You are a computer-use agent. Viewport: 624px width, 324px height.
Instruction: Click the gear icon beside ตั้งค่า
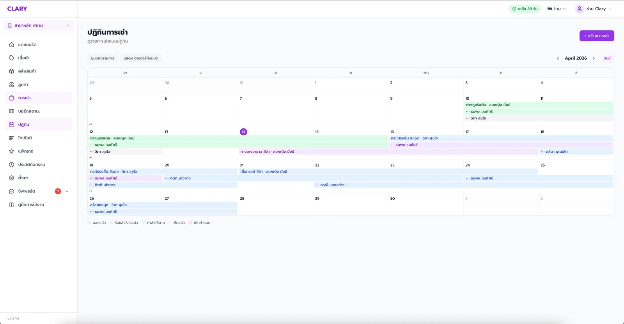pyautogui.click(x=11, y=178)
